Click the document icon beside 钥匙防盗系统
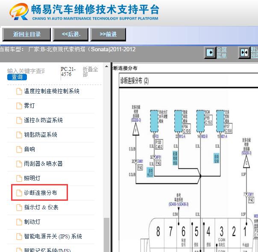The height and width of the screenshot is (252, 258). (x=19, y=135)
